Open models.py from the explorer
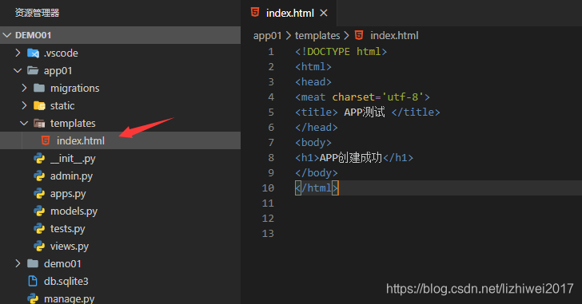 pyautogui.click(x=74, y=211)
